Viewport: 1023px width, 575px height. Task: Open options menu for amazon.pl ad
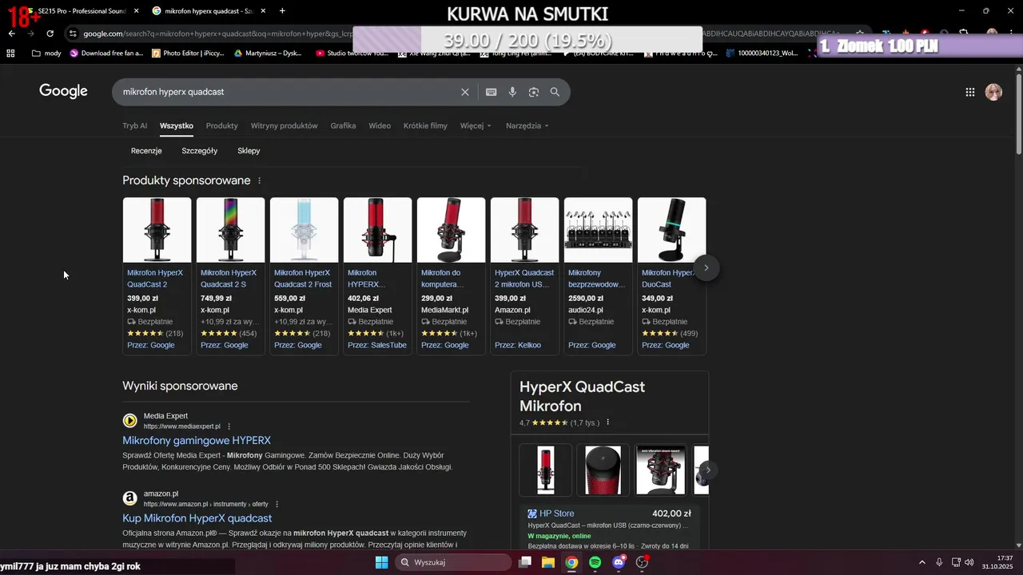point(277,504)
